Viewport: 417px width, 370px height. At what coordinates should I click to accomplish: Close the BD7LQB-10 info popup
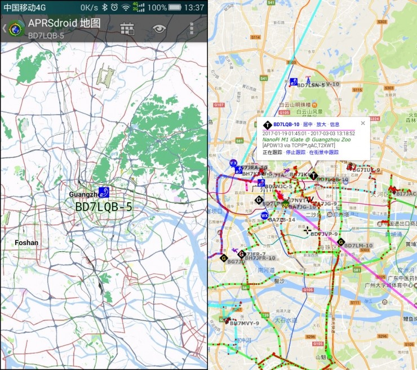(x=363, y=123)
